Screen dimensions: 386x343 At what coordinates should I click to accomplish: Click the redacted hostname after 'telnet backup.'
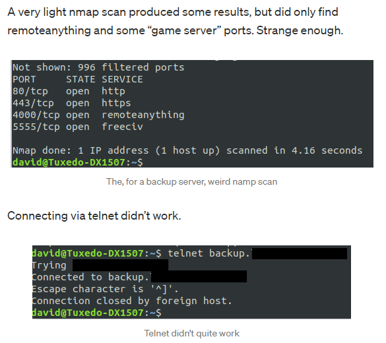300,254
